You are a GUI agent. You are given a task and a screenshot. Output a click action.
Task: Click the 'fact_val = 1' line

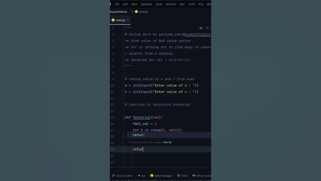[x=145, y=124]
